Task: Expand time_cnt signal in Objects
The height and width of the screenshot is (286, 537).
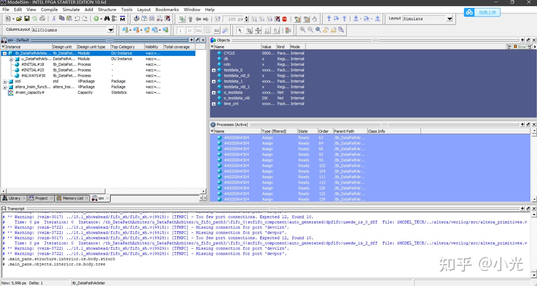Action: point(214,104)
